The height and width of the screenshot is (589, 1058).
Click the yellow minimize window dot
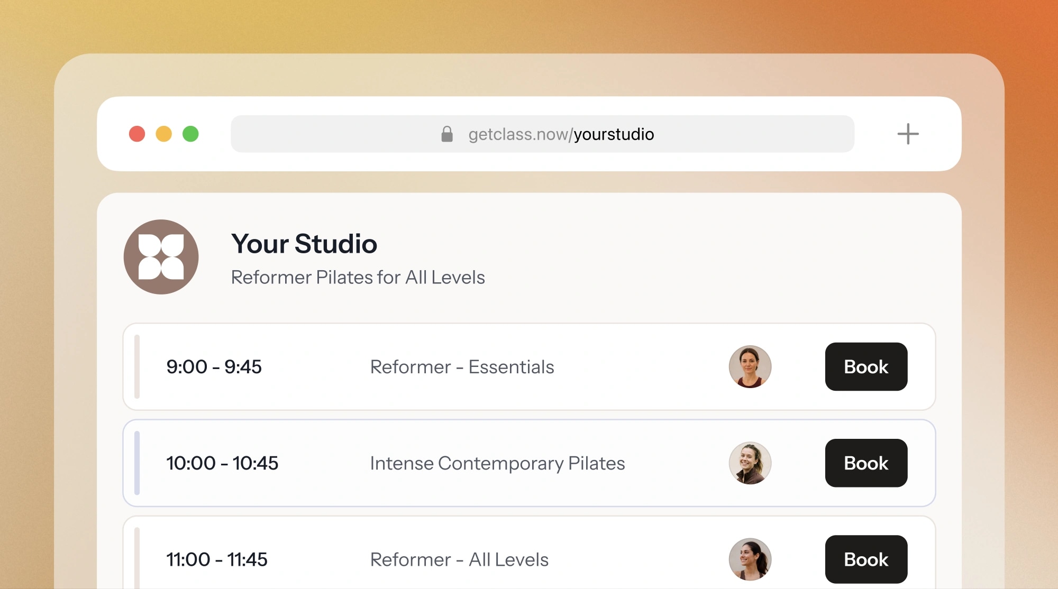pyautogui.click(x=164, y=134)
